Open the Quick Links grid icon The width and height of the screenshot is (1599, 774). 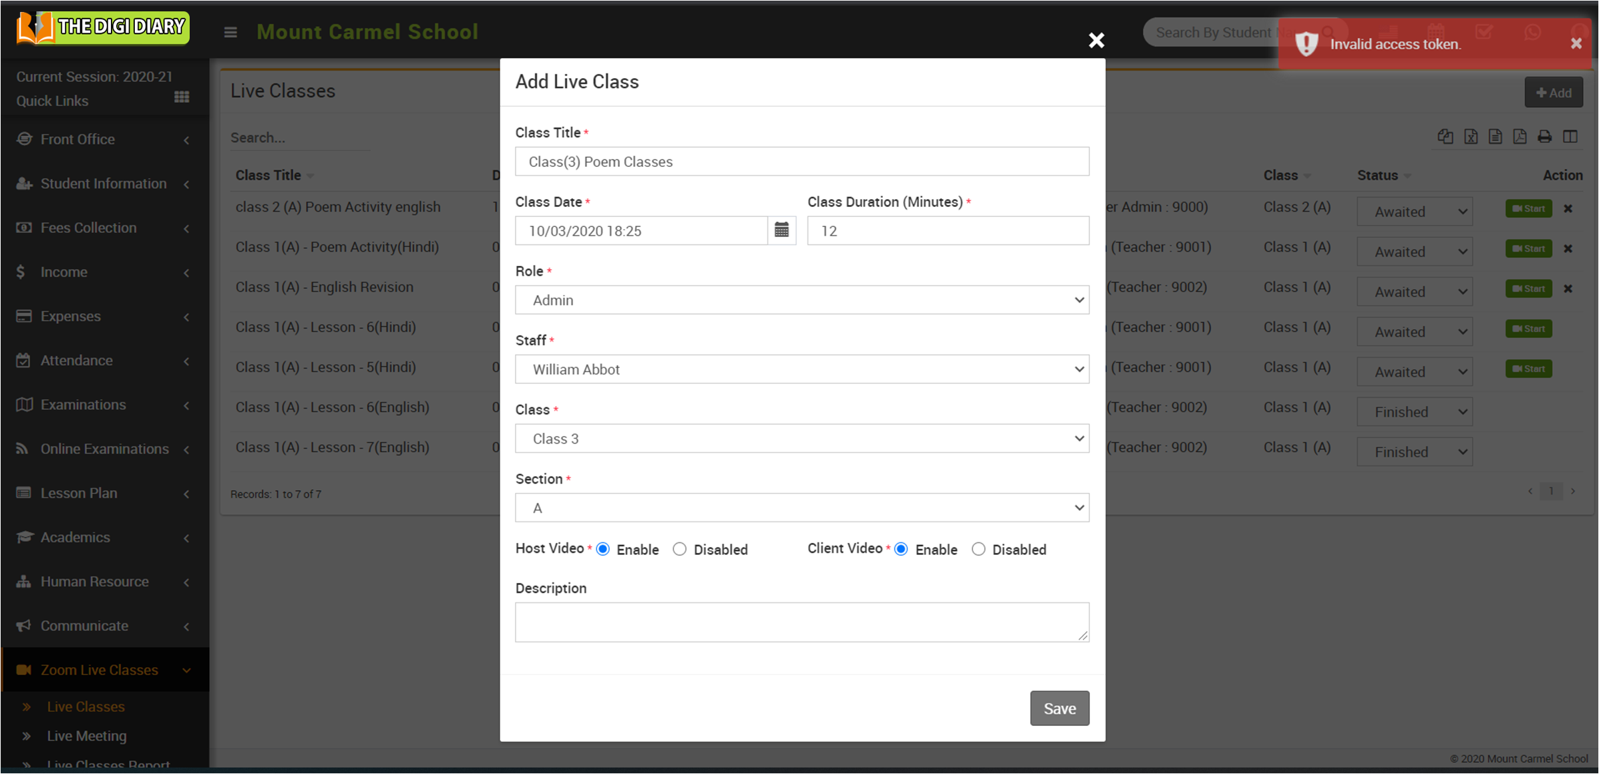tap(182, 98)
